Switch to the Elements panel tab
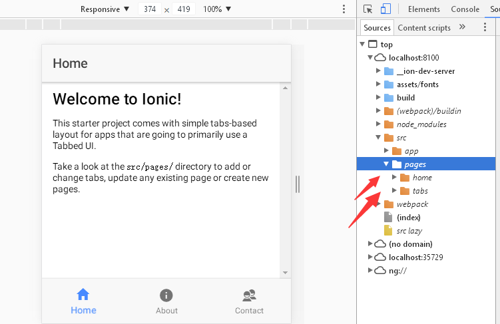This screenshot has height=324, width=500. (424, 9)
